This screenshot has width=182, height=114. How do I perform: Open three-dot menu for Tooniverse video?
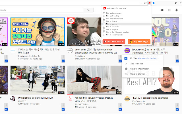click(x=63, y=56)
